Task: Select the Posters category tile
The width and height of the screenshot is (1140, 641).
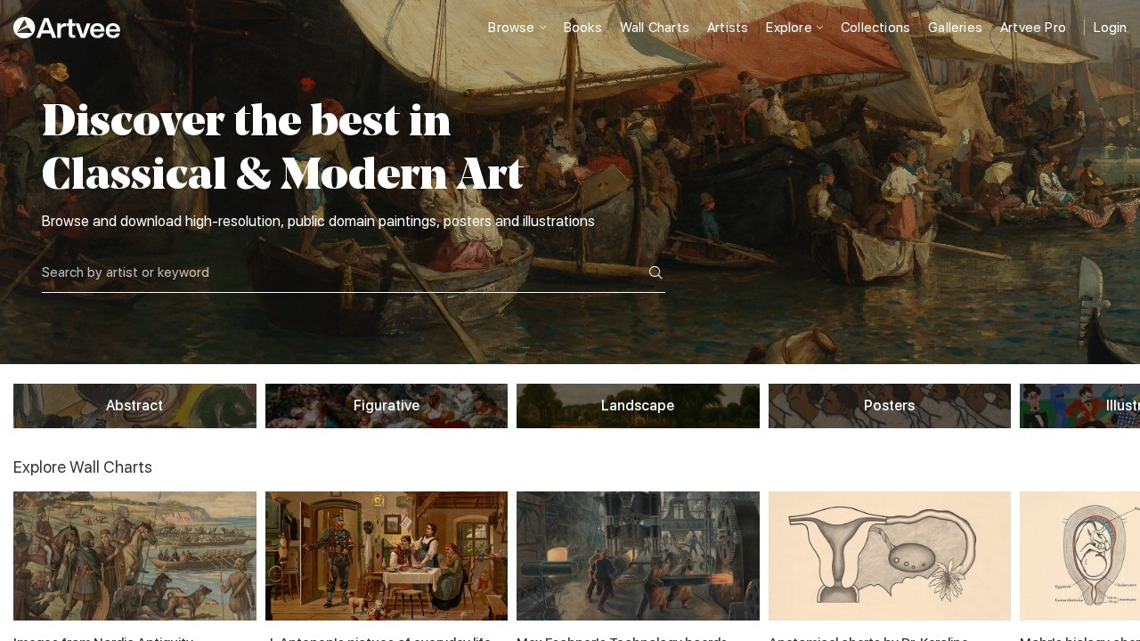Action: (890, 406)
